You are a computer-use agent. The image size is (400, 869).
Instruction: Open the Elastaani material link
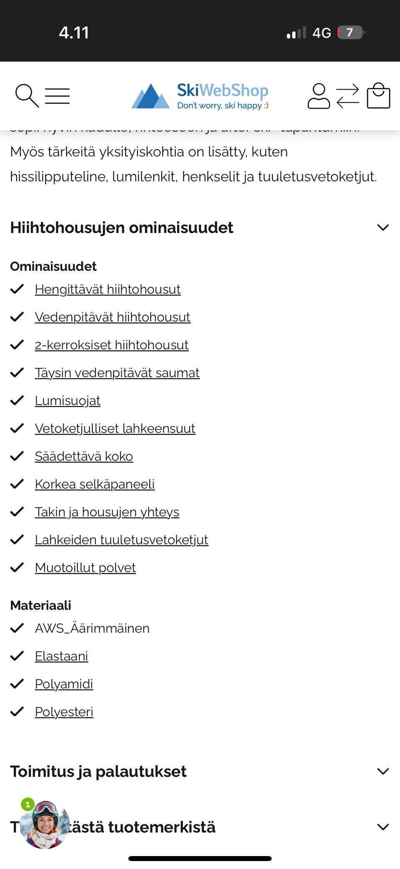(x=61, y=656)
